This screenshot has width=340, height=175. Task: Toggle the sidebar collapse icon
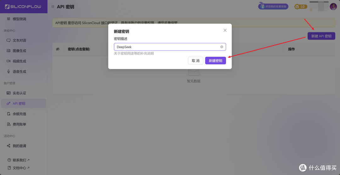[x=53, y=7]
